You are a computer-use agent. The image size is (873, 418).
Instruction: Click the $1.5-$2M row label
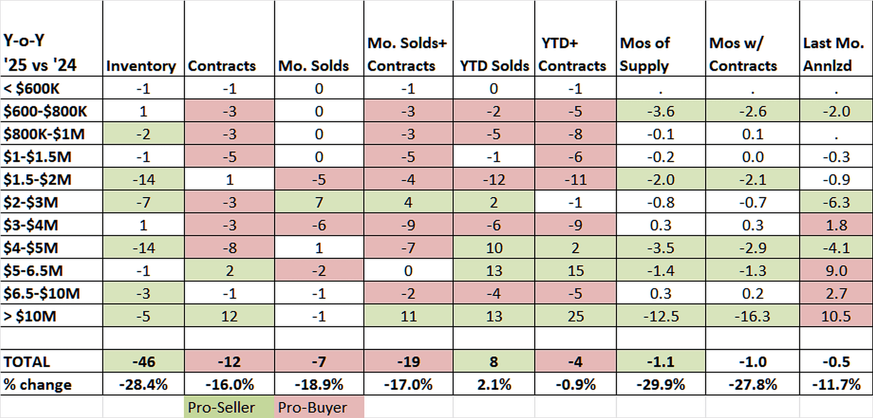37,179
